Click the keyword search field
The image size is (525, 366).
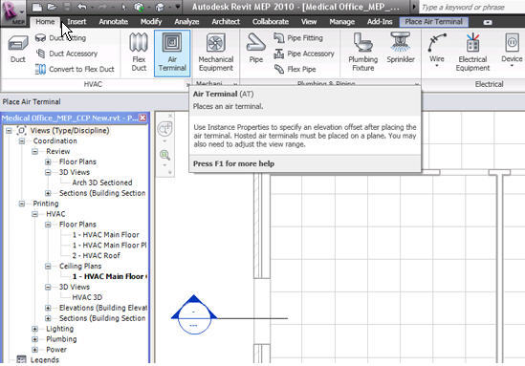point(471,7)
